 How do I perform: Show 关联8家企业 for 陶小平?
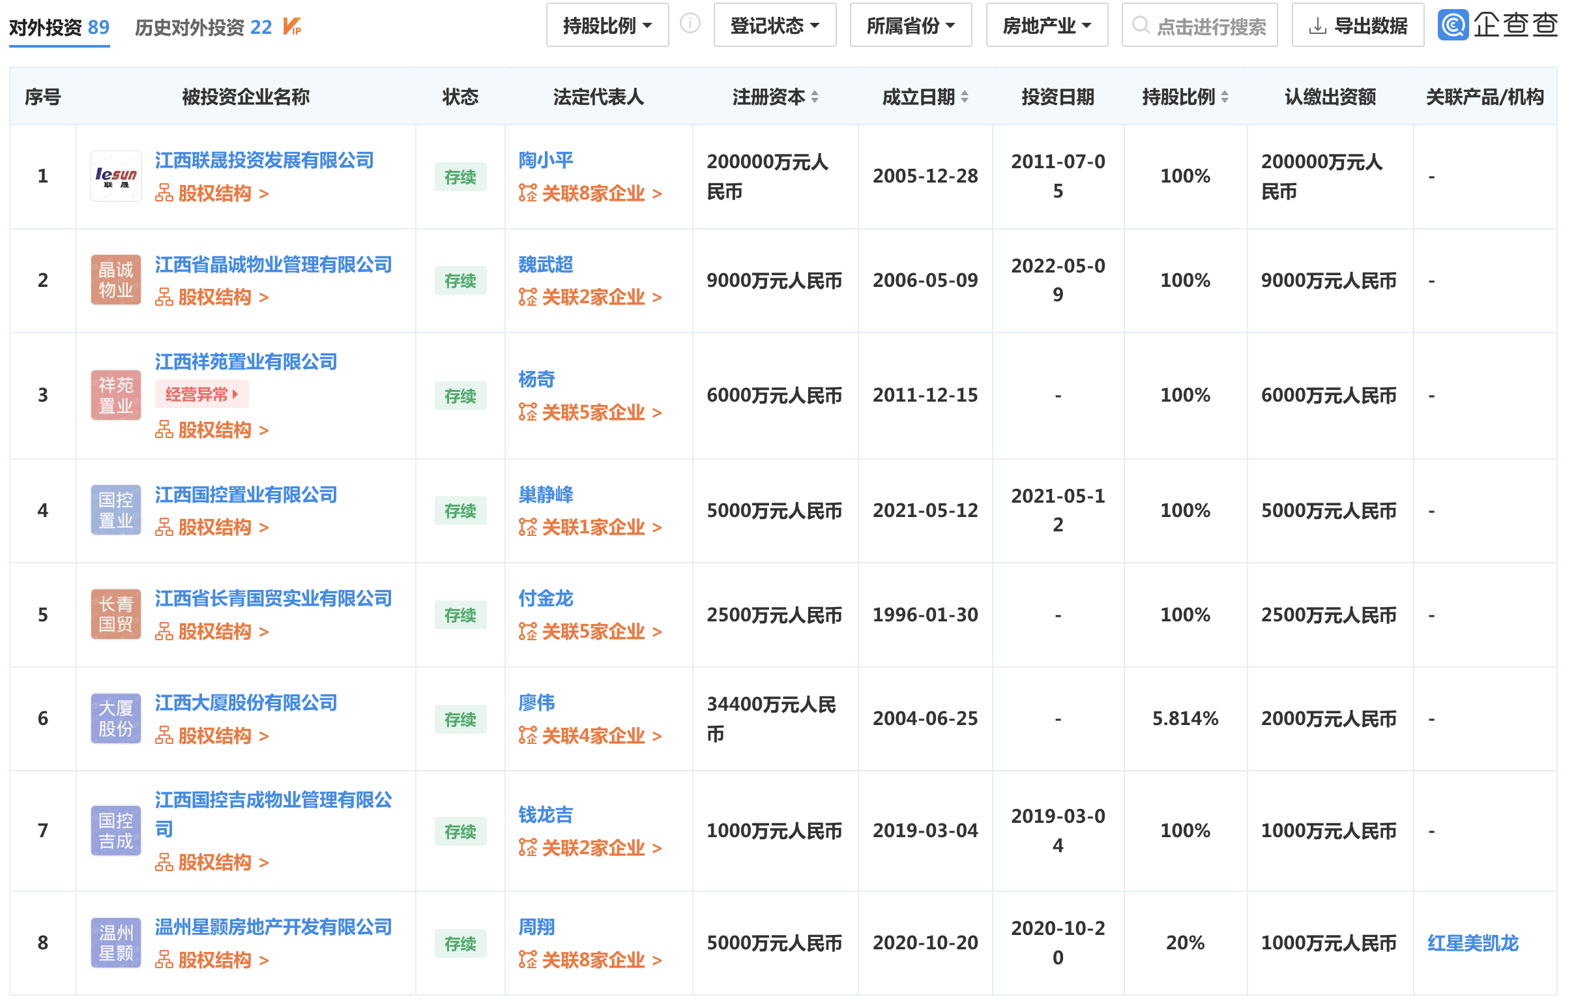click(591, 194)
